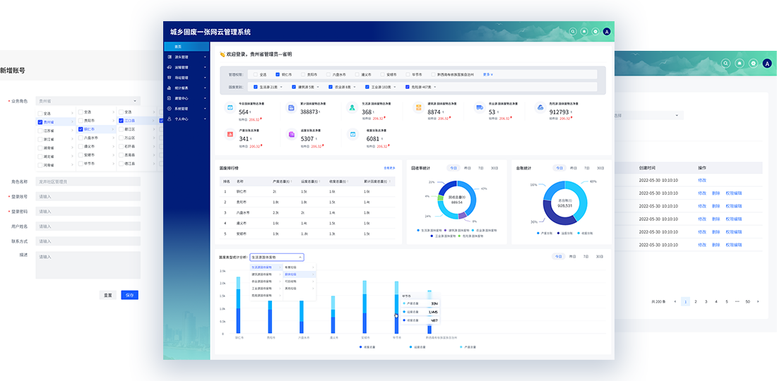Image resolution: width=777 pixels, height=381 pixels.
Task: Go to page 2 in the pagination
Action: click(x=696, y=301)
